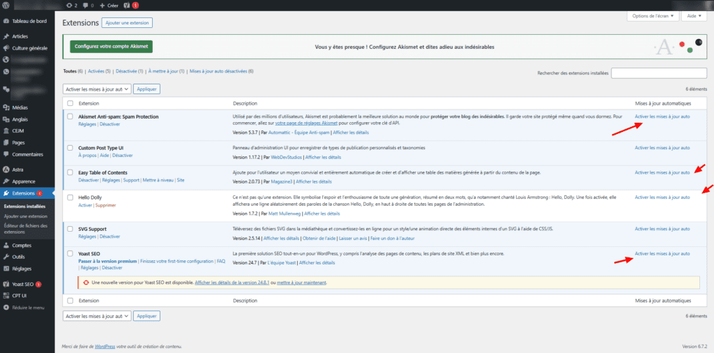The height and width of the screenshot is (353, 714).
Task: Click Supprimer under Hello Dolly
Action: pyautogui.click(x=105, y=205)
